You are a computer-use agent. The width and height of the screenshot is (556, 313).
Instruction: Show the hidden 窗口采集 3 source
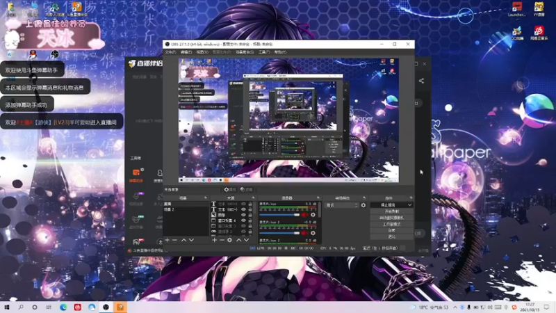tap(244, 226)
